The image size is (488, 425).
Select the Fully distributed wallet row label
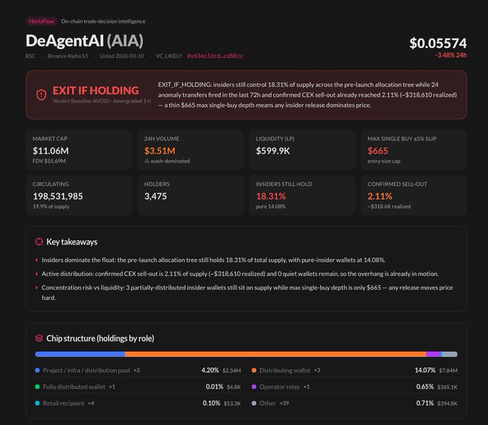[x=74, y=387]
